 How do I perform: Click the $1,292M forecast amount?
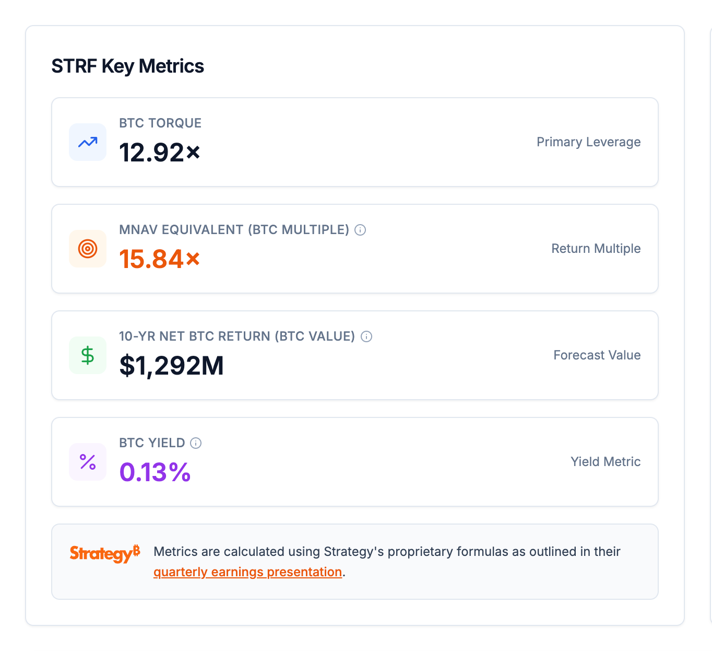(171, 366)
